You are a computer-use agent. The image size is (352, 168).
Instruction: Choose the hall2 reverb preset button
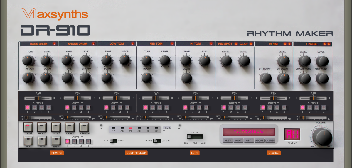click(42, 140)
